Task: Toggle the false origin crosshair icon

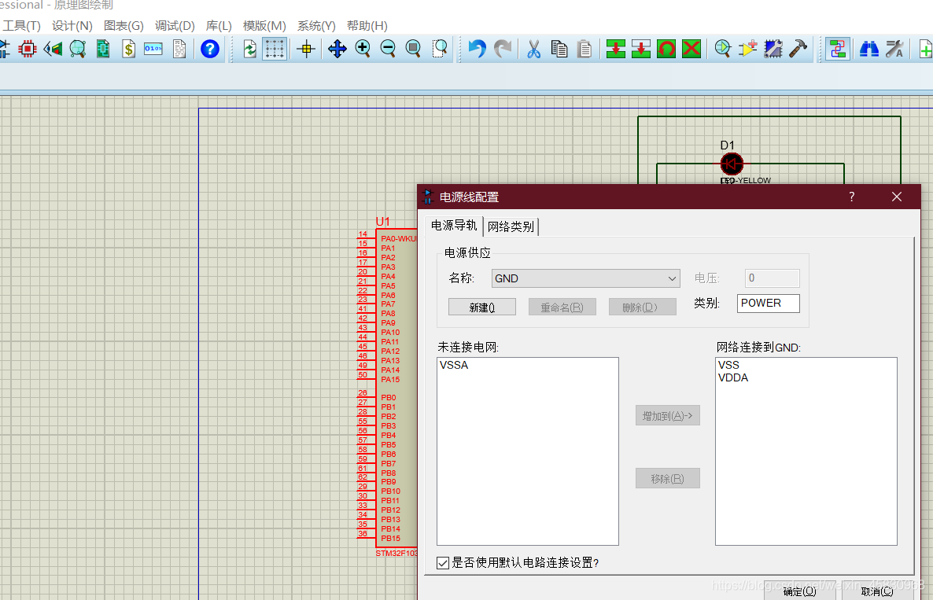Action: pos(306,49)
